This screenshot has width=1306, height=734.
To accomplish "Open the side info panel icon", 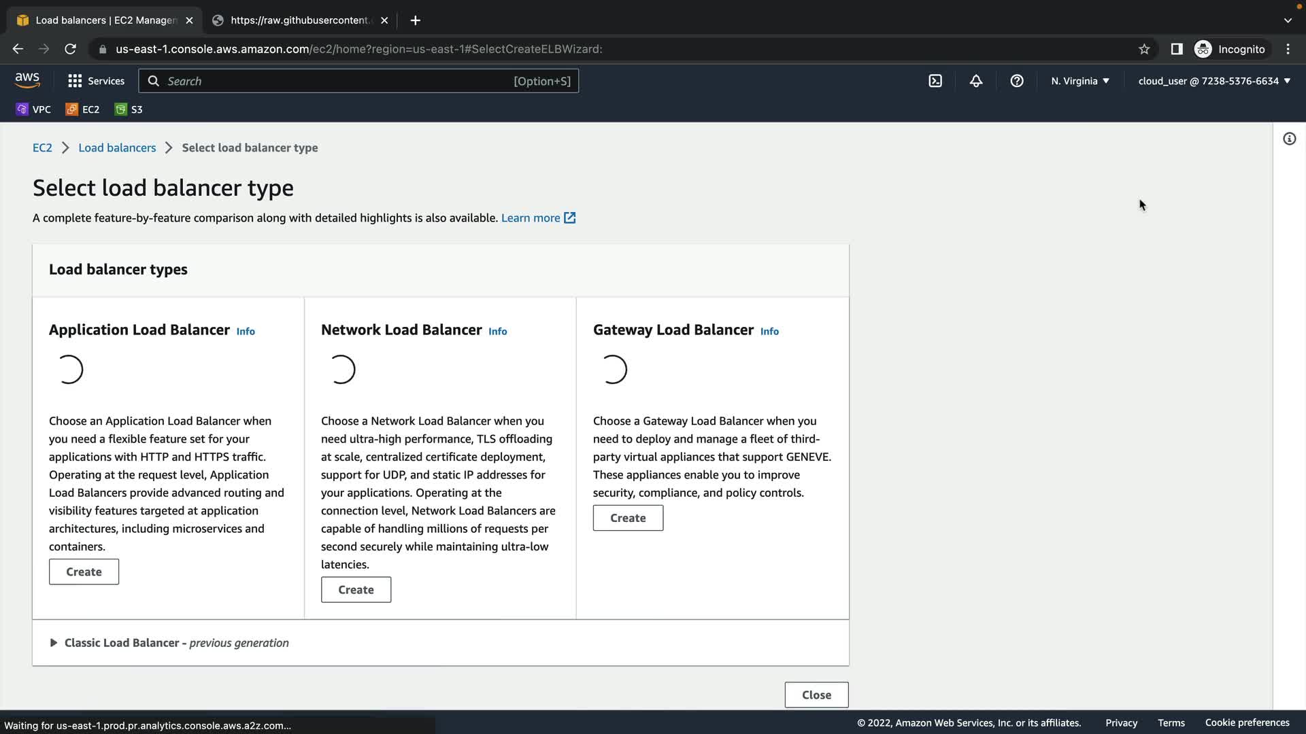I will tap(1289, 139).
